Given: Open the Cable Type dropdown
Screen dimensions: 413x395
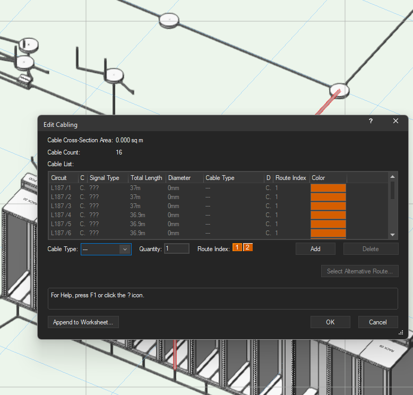Looking at the screenshot, I should 106,249.
